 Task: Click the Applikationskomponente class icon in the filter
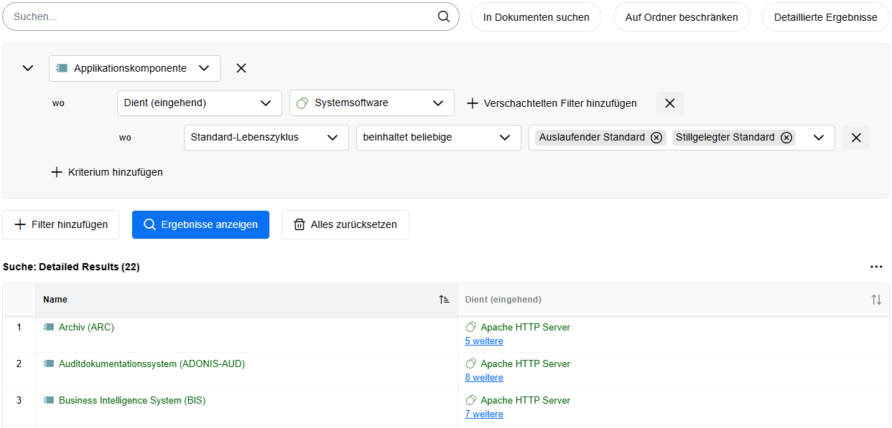pos(63,68)
